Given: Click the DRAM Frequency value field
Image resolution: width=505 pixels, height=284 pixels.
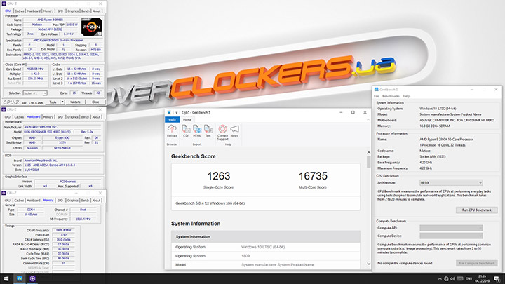Looking at the screenshot, I should point(63,230).
